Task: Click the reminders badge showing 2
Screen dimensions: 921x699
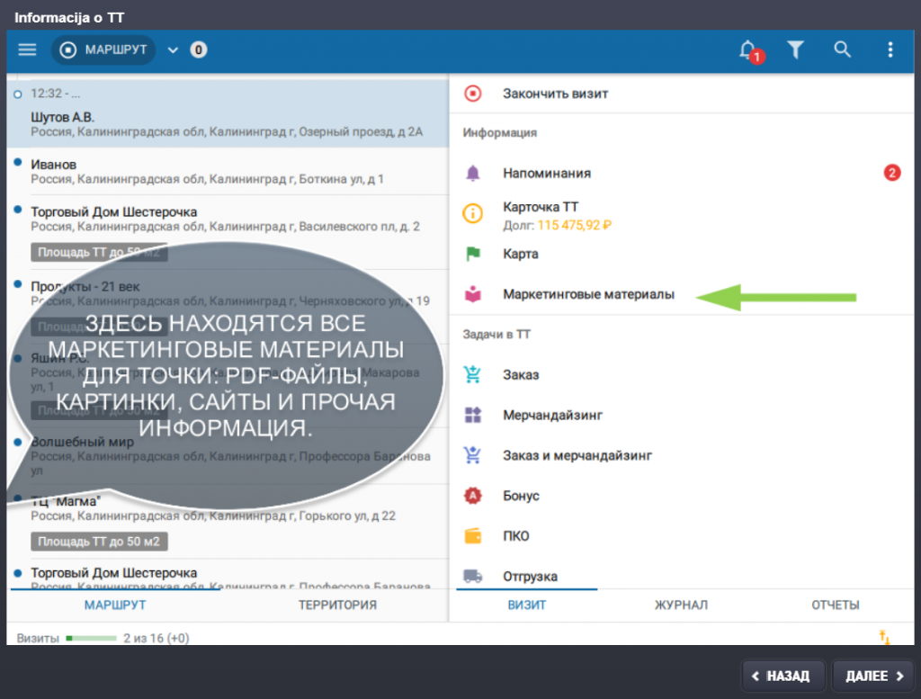Action: coord(891,173)
